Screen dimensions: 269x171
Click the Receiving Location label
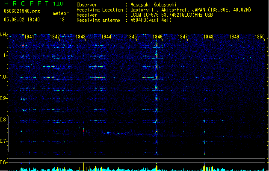coord(100,10)
